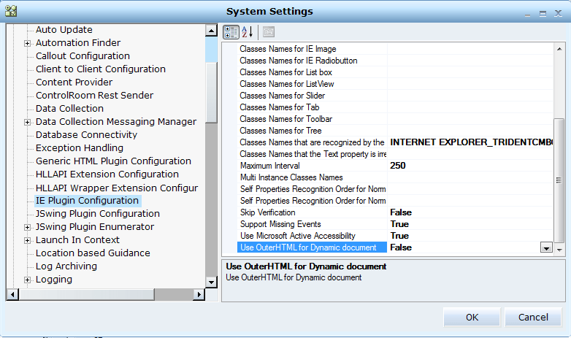Click the System Settings window icon

point(10,11)
